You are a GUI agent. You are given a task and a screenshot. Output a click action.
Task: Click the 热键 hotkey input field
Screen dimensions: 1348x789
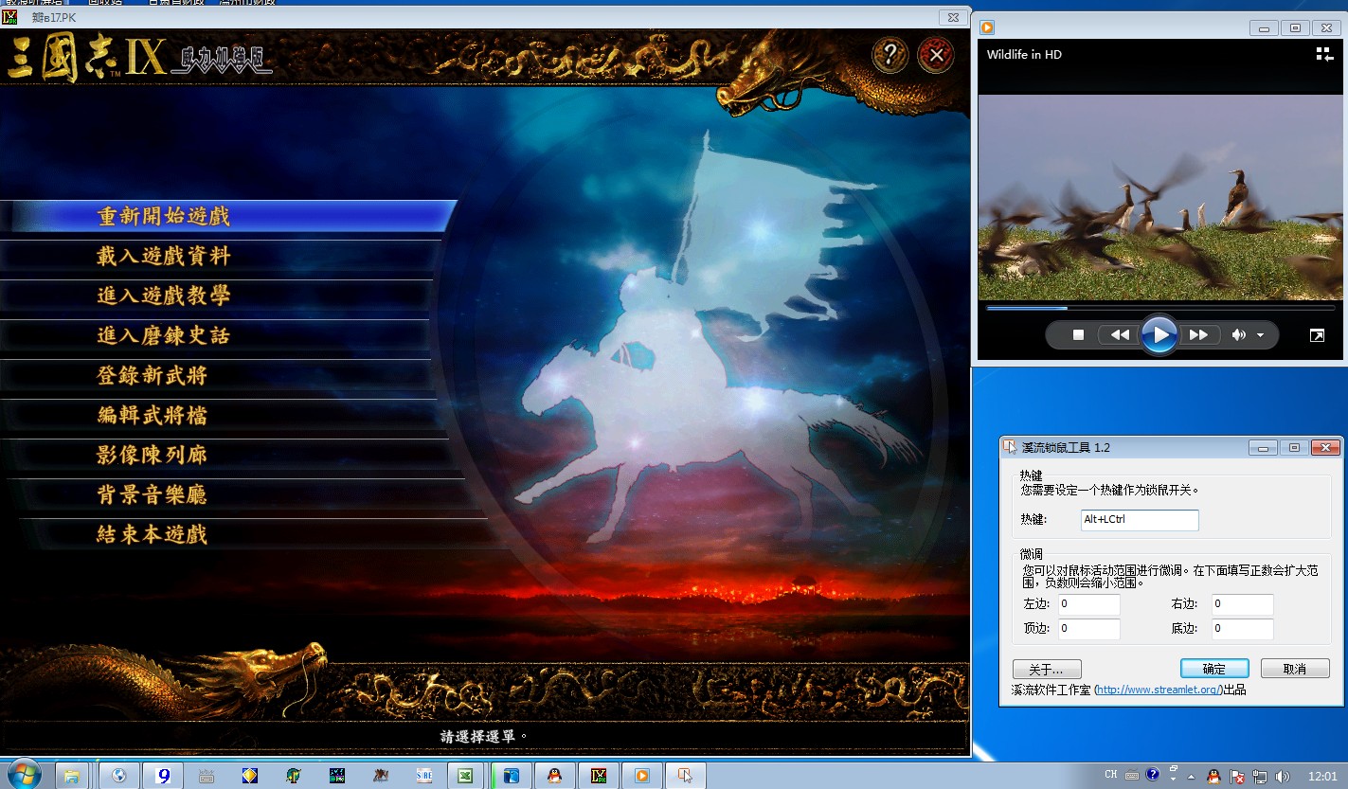(1139, 520)
